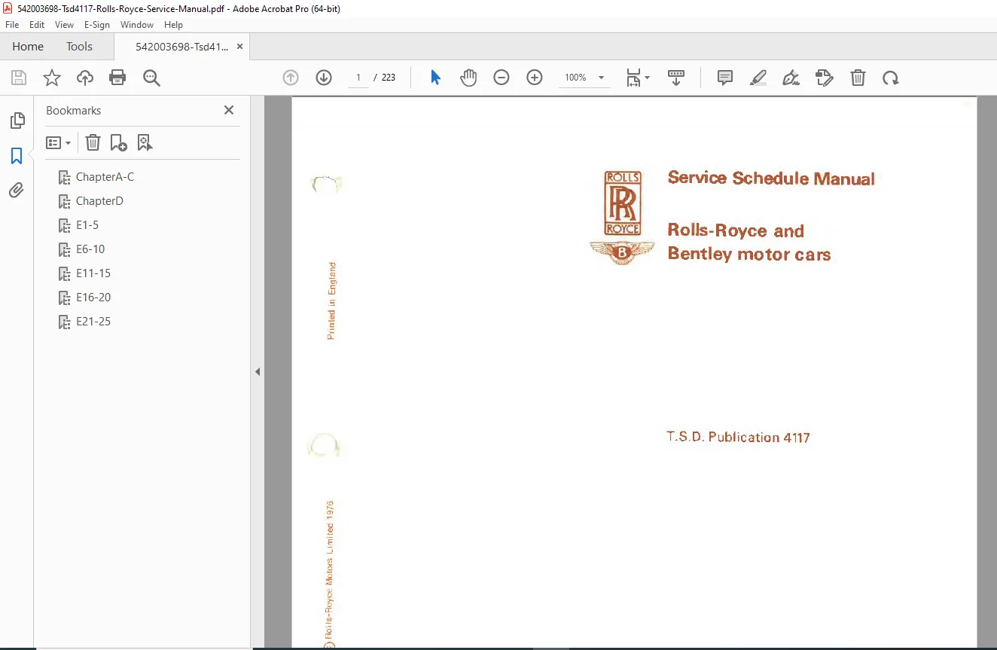Switch to the Home tab

tap(28, 47)
